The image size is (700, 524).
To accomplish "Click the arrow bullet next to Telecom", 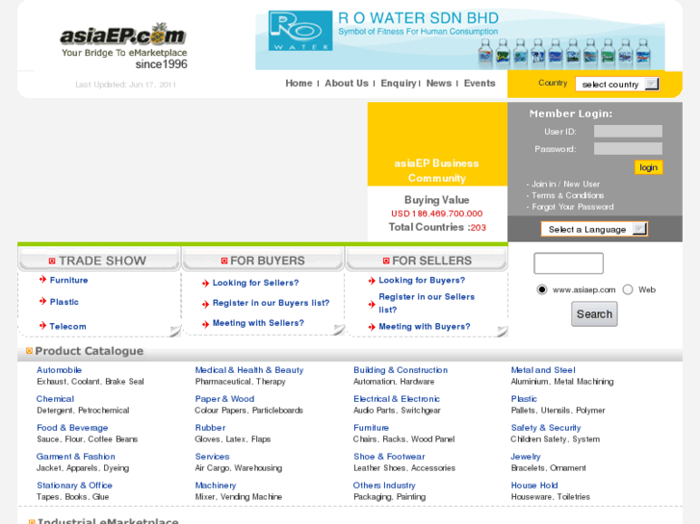I will coord(42,326).
